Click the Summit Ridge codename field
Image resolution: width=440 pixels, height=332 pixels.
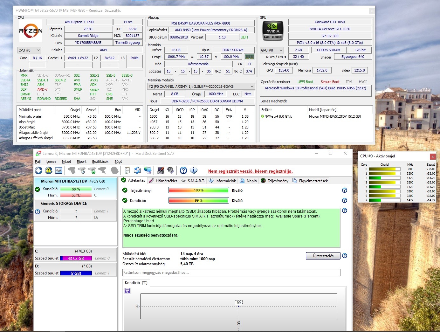tap(88, 36)
